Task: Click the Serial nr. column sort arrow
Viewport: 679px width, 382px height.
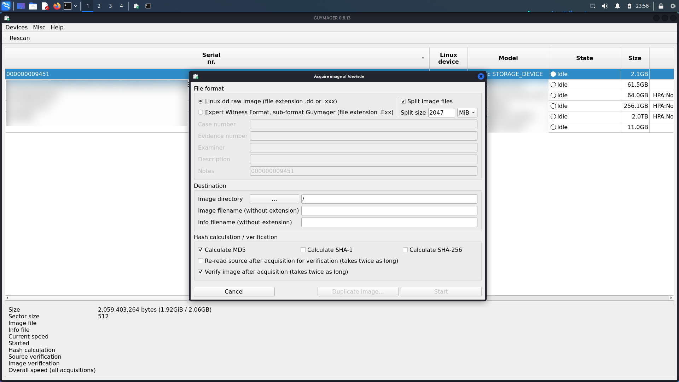Action: coord(423,58)
